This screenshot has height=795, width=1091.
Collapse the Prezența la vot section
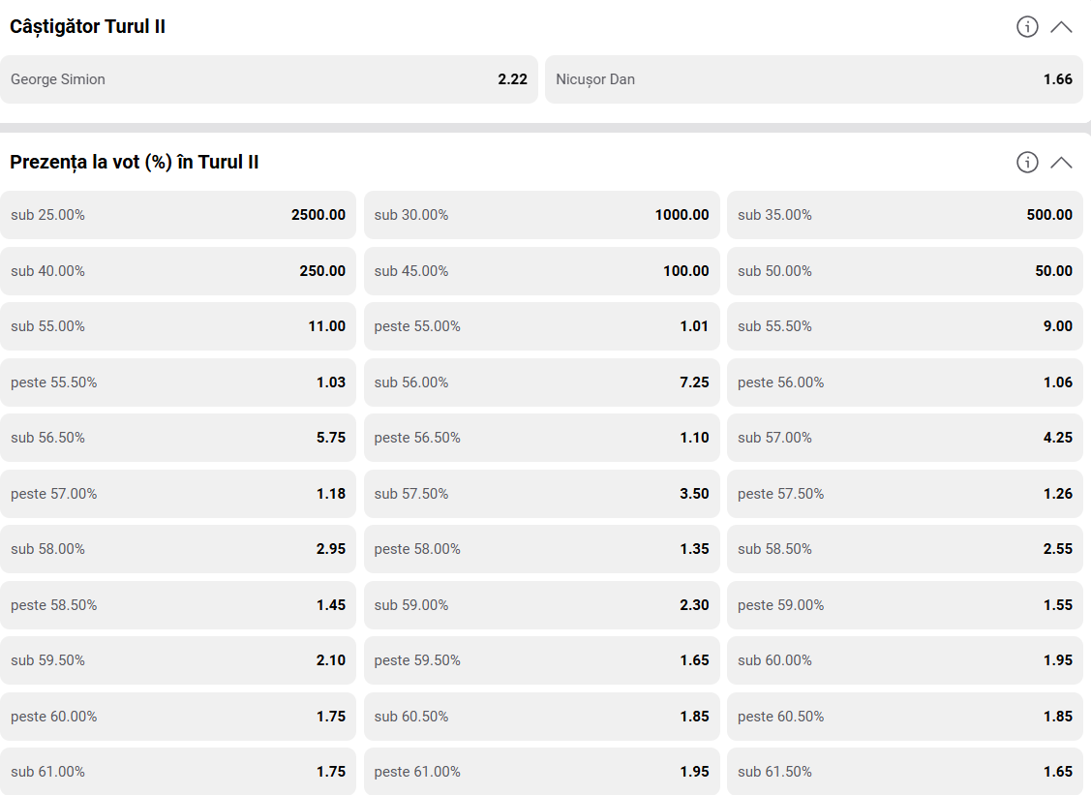click(x=1061, y=163)
